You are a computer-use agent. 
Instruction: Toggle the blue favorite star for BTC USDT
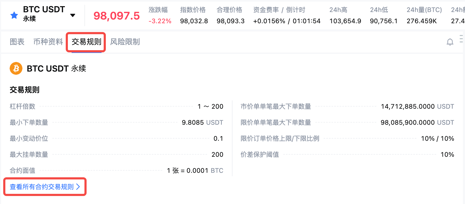coord(14,15)
